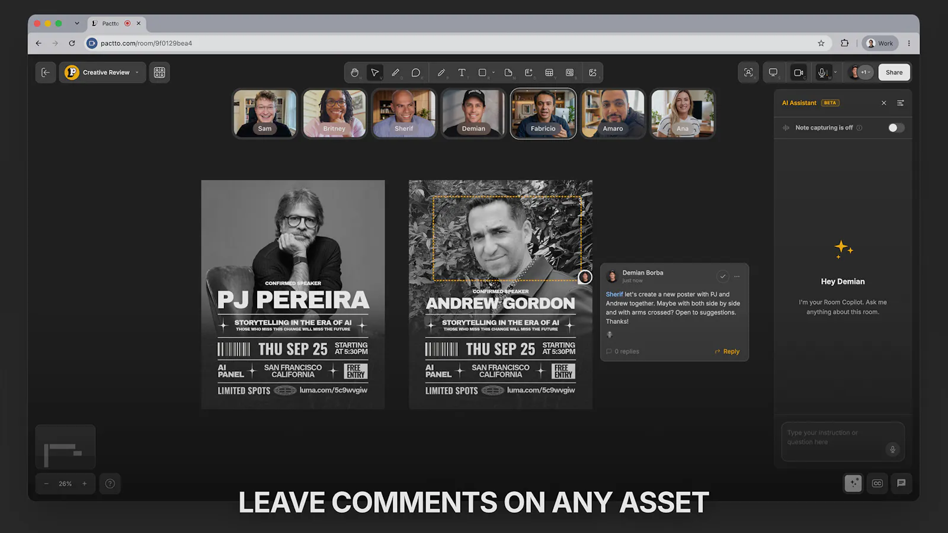Zoom out with the minus button

pyautogui.click(x=46, y=484)
